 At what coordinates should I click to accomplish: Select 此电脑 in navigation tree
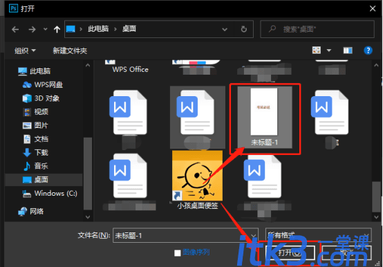click(34, 71)
